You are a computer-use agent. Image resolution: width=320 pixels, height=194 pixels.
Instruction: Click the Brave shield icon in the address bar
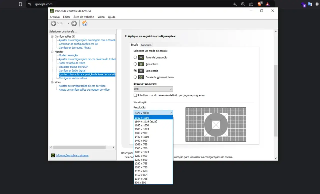(260, 4)
